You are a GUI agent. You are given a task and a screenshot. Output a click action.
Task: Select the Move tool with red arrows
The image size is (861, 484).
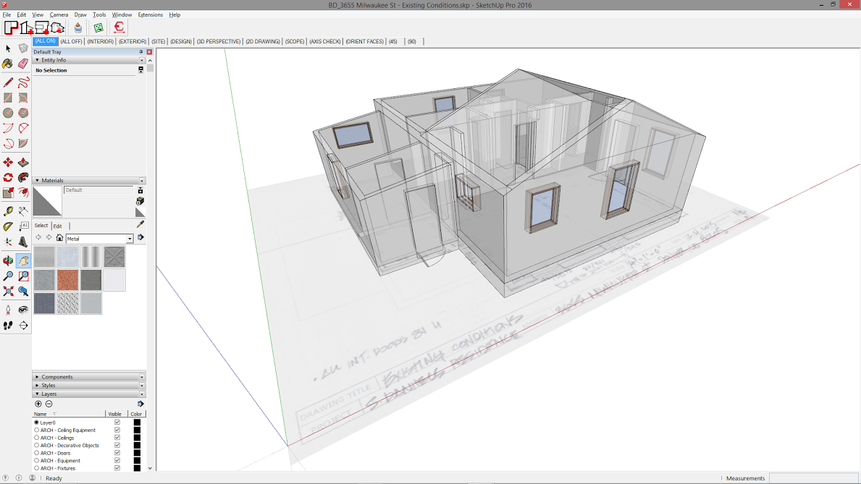pyautogui.click(x=8, y=163)
